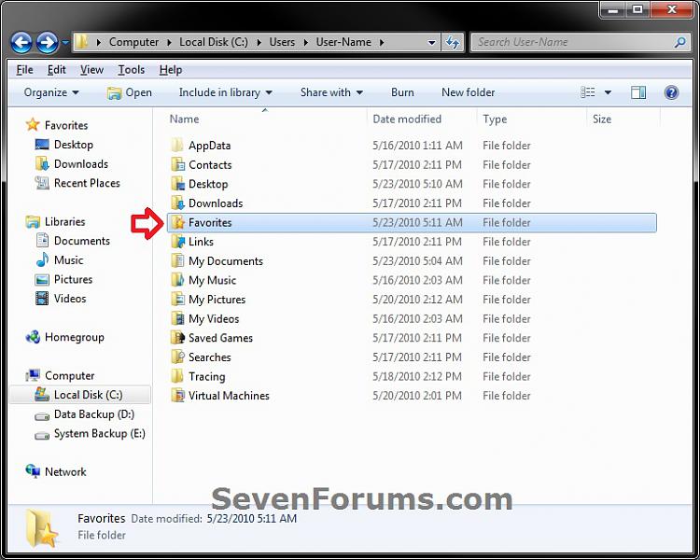Open the File menu
The image size is (700, 560).
pyautogui.click(x=24, y=70)
